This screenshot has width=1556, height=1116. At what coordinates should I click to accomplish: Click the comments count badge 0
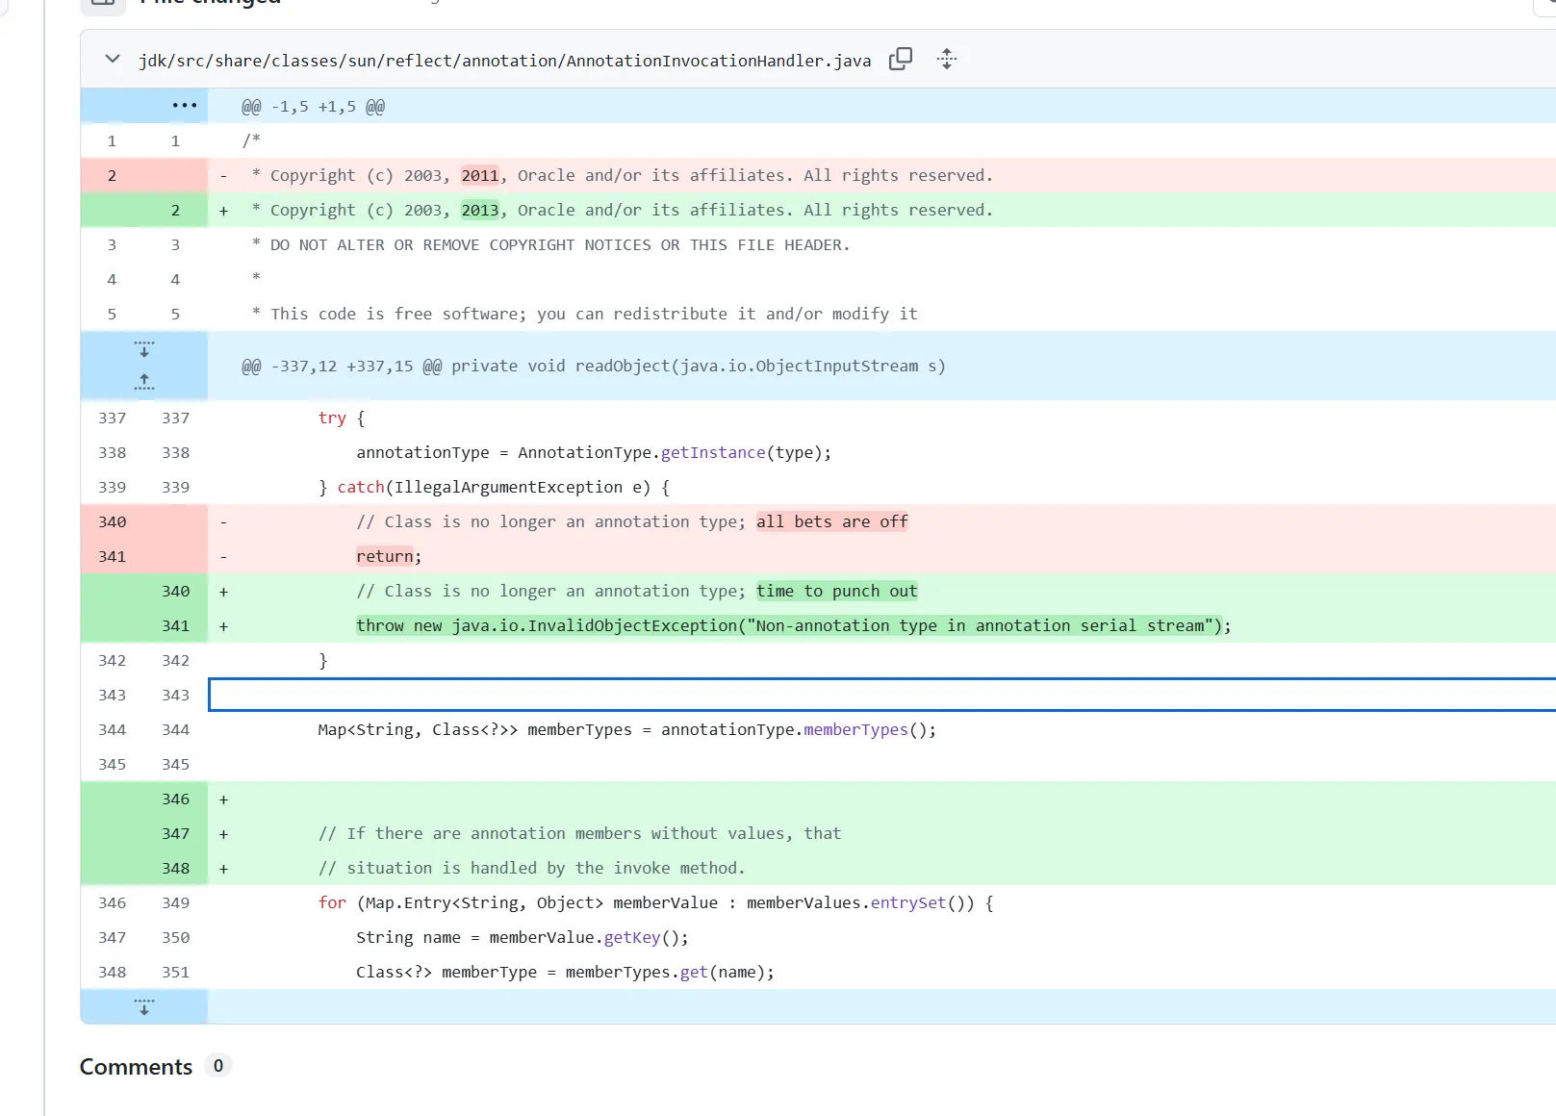pos(218,1066)
